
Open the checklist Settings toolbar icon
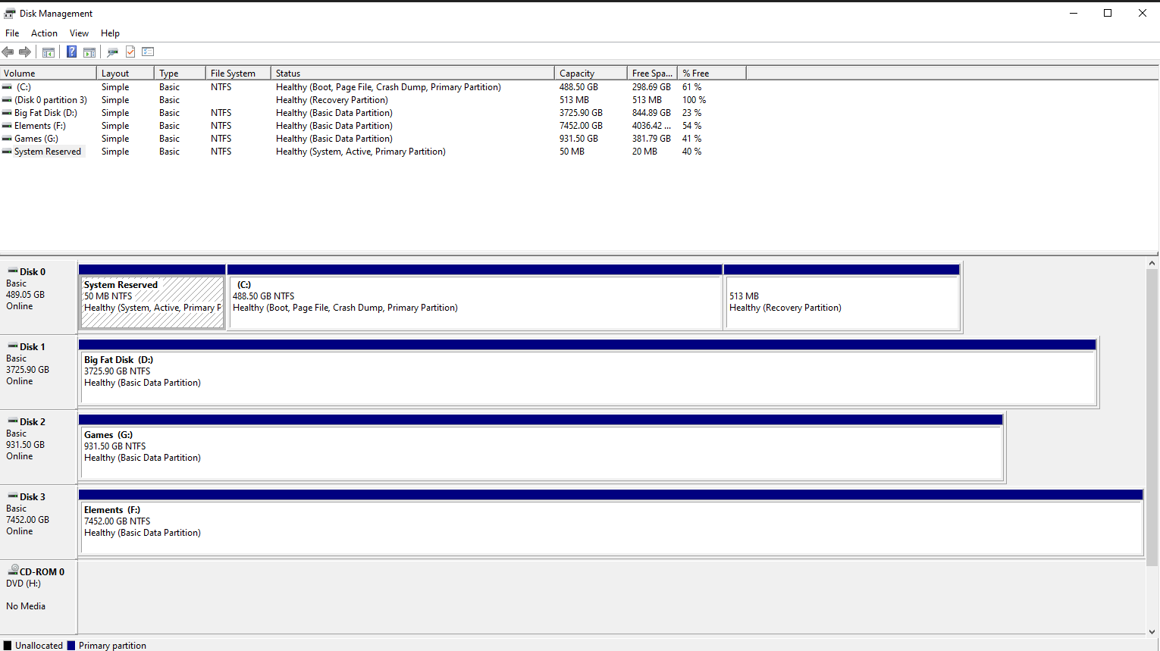[148, 52]
